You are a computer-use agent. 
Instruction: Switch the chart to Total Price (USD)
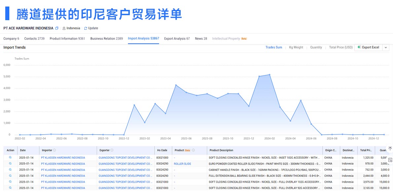tap(341, 47)
